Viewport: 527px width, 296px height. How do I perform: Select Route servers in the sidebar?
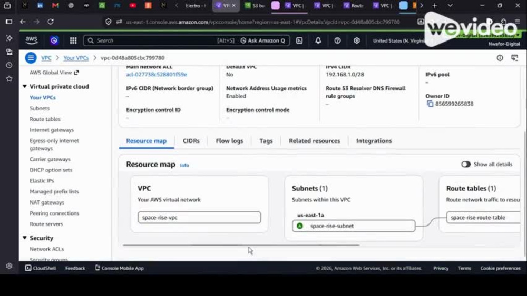click(x=46, y=224)
